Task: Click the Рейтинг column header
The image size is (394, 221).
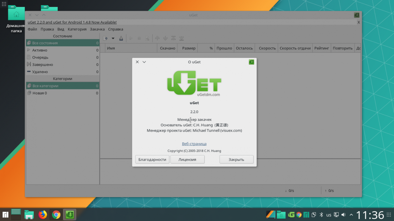Action: [x=321, y=48]
